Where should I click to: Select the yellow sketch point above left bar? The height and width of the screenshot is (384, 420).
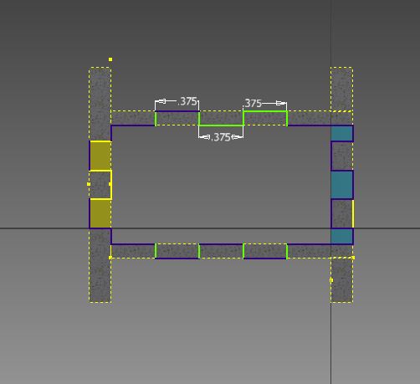110,59
